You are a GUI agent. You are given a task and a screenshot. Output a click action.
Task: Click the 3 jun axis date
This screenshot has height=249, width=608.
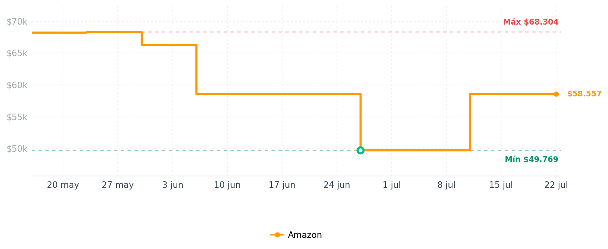click(x=173, y=185)
